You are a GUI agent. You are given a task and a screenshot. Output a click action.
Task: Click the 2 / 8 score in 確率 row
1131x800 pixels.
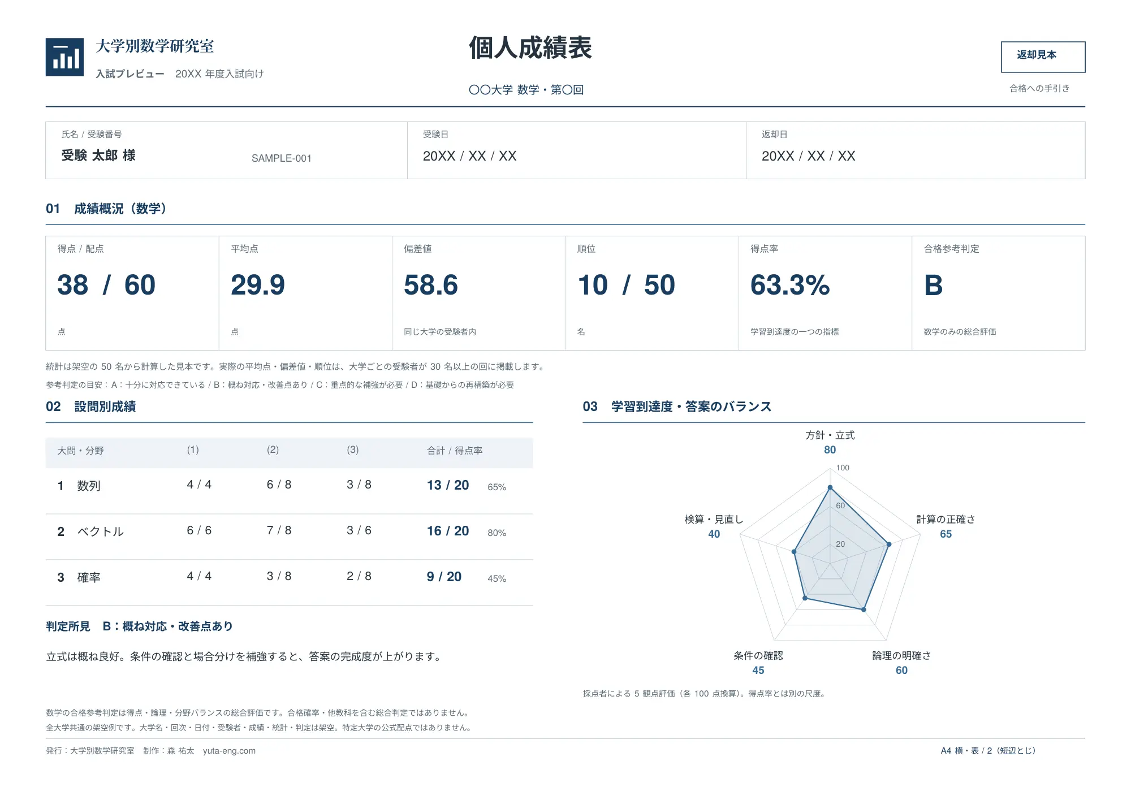click(359, 576)
